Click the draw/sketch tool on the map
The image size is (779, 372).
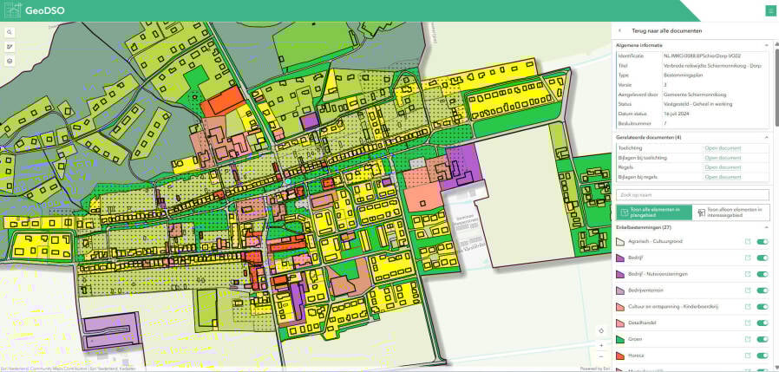click(10, 46)
